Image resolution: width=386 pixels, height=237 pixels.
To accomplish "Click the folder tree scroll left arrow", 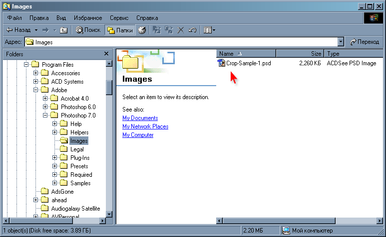I will (6, 221).
